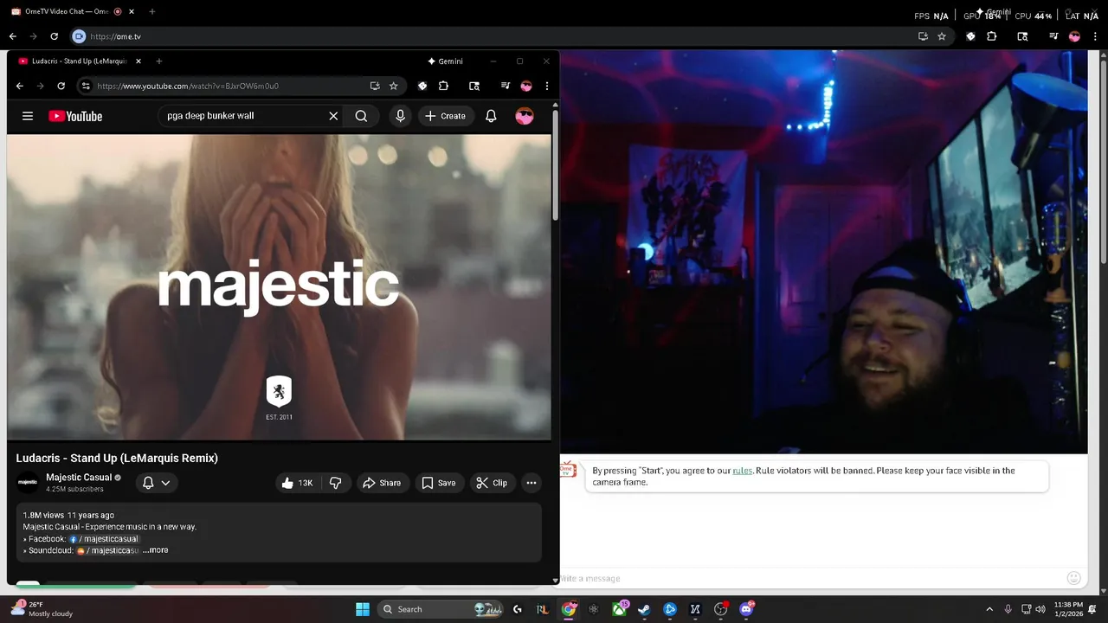Image resolution: width=1108 pixels, height=623 pixels.
Task: Save the video to a playlist
Action: point(438,483)
